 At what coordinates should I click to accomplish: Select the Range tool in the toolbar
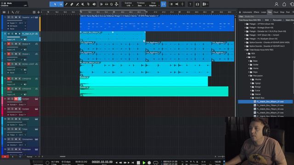point(61,4)
